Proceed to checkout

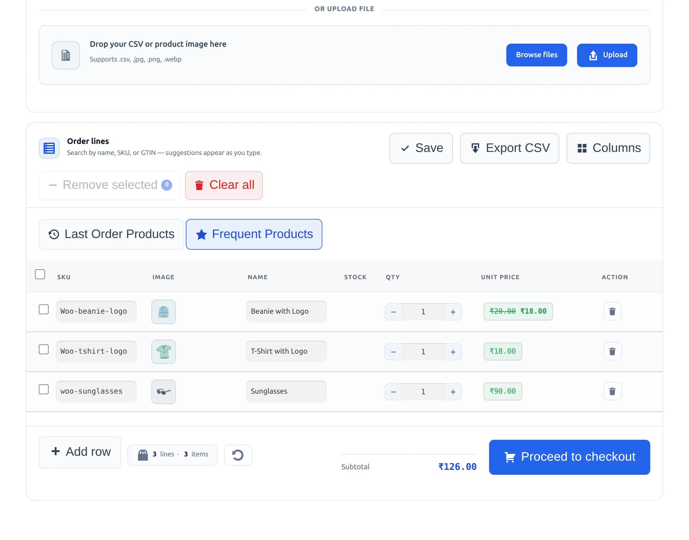(x=569, y=457)
